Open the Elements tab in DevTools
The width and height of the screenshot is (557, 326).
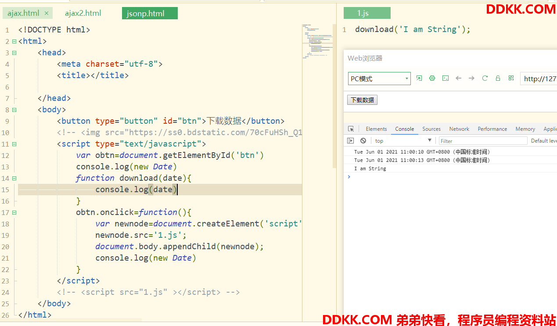[376, 129]
